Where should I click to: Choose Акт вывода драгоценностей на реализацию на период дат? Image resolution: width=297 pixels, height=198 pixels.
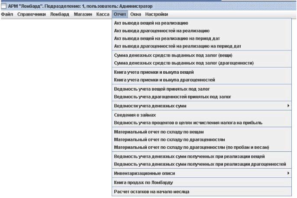tap(202, 46)
